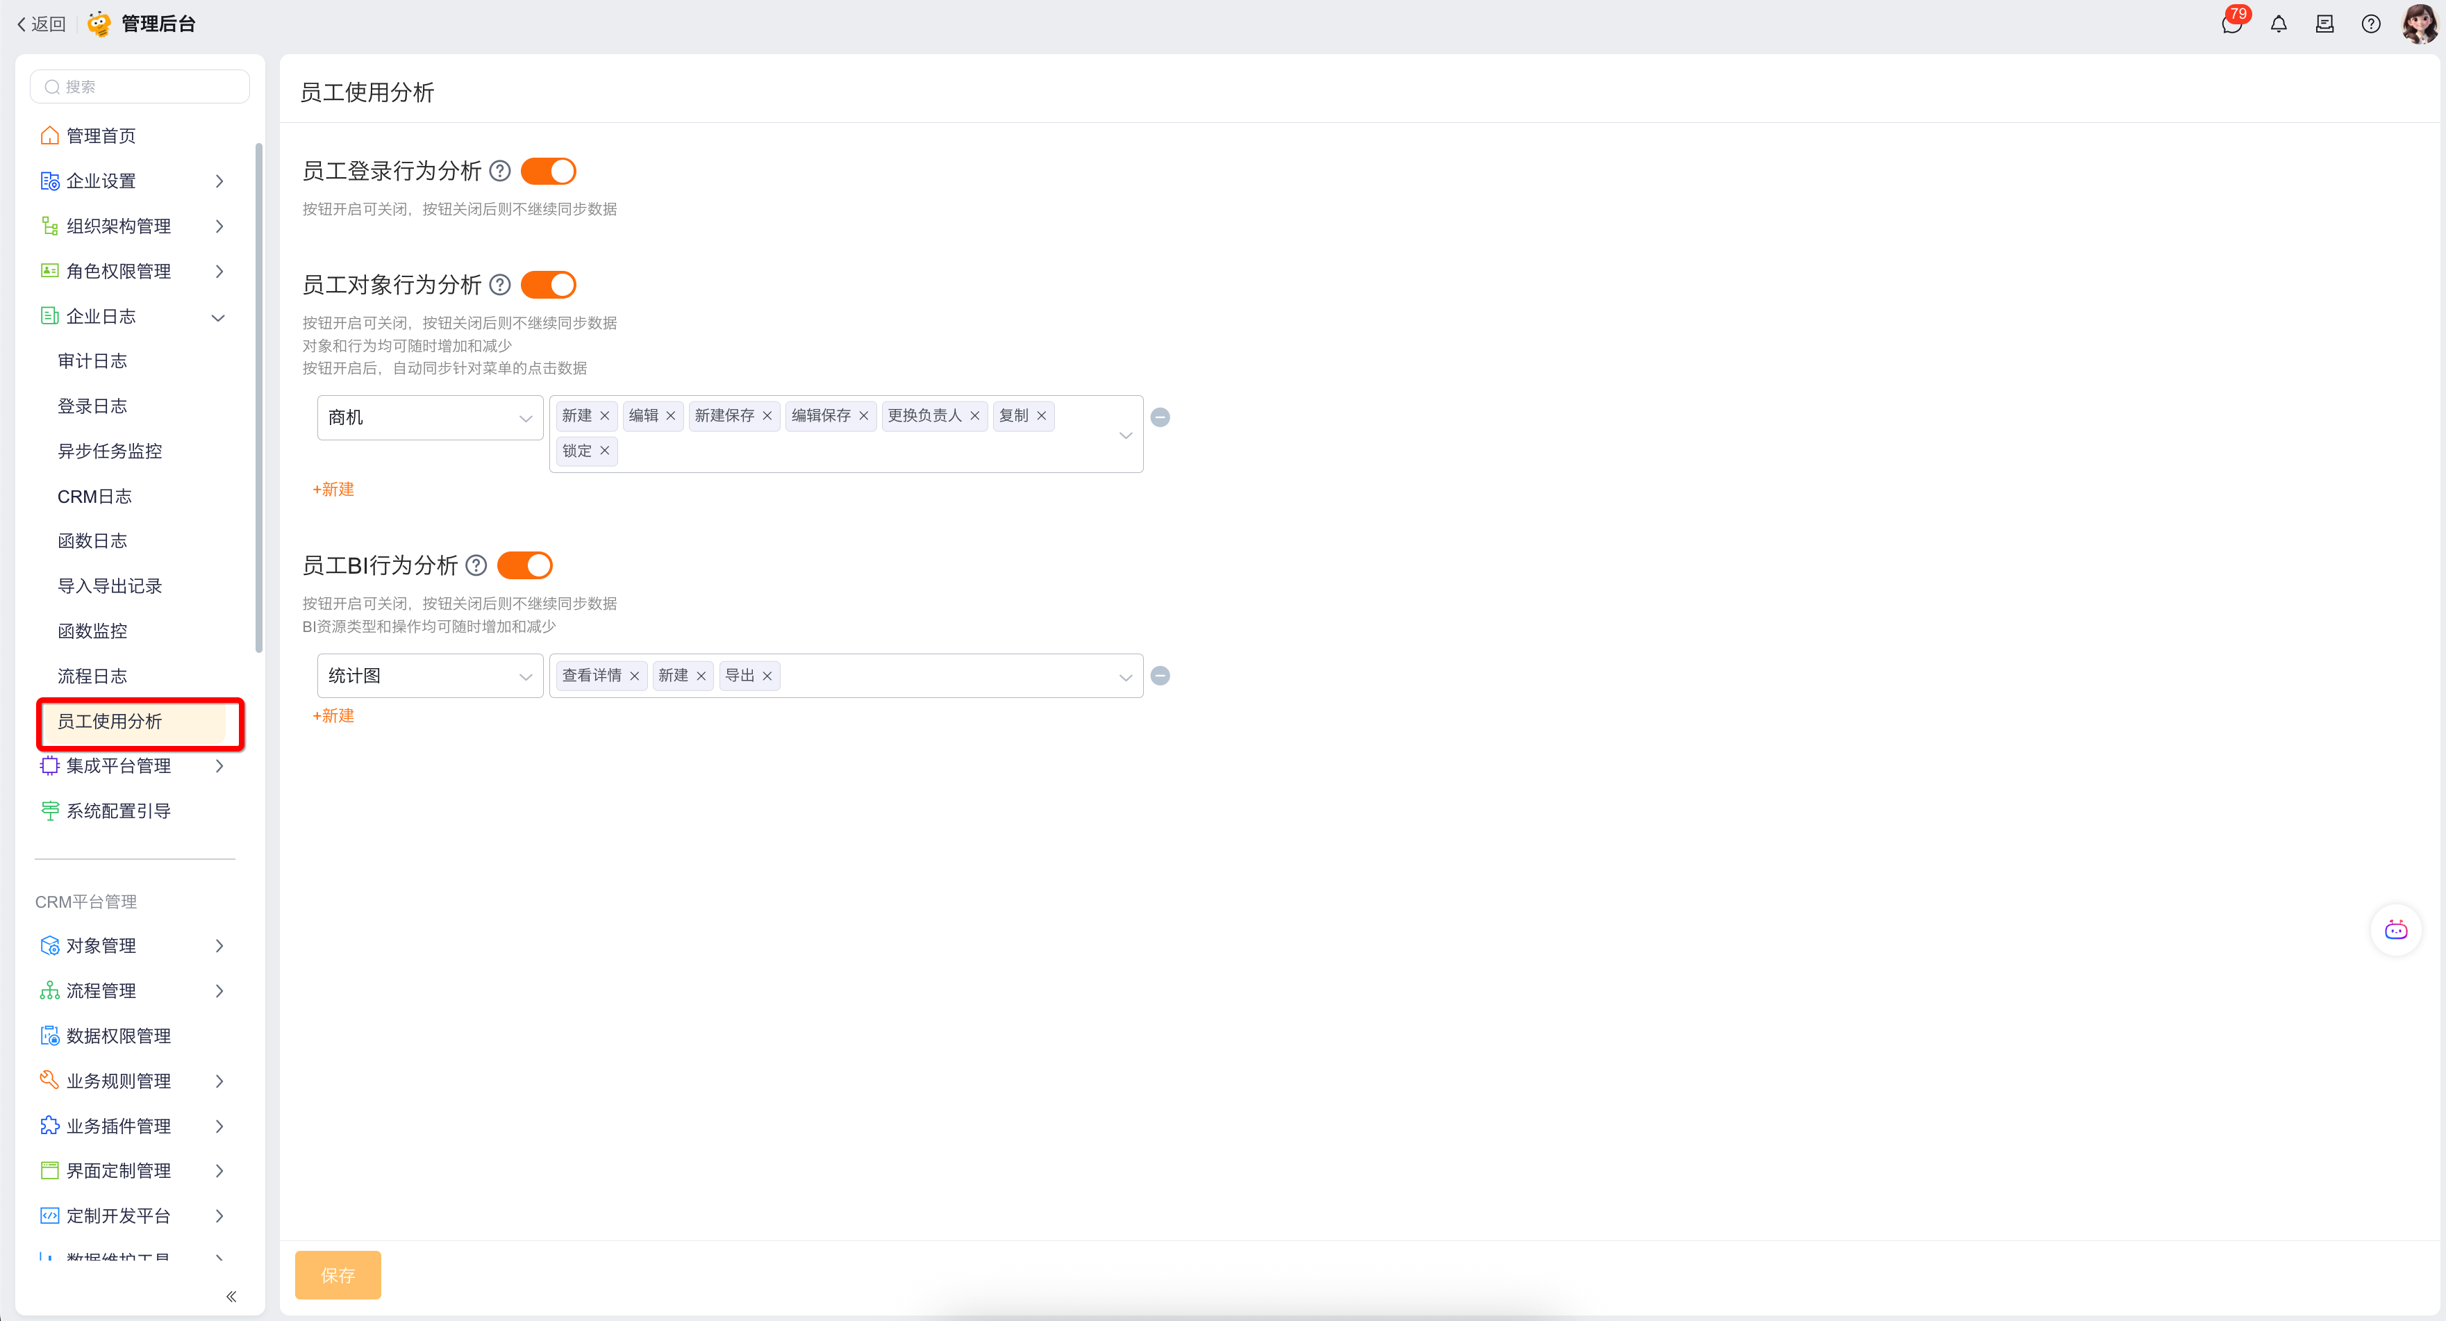2446x1321 pixels.
Task: Click help icon beside 员工BI行为分析
Action: (x=476, y=566)
